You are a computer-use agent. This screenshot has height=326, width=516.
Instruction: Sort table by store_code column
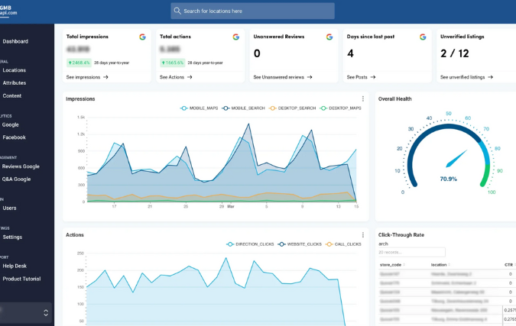[392, 265]
